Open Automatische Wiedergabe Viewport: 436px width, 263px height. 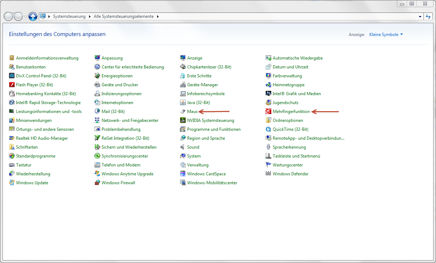(298, 58)
